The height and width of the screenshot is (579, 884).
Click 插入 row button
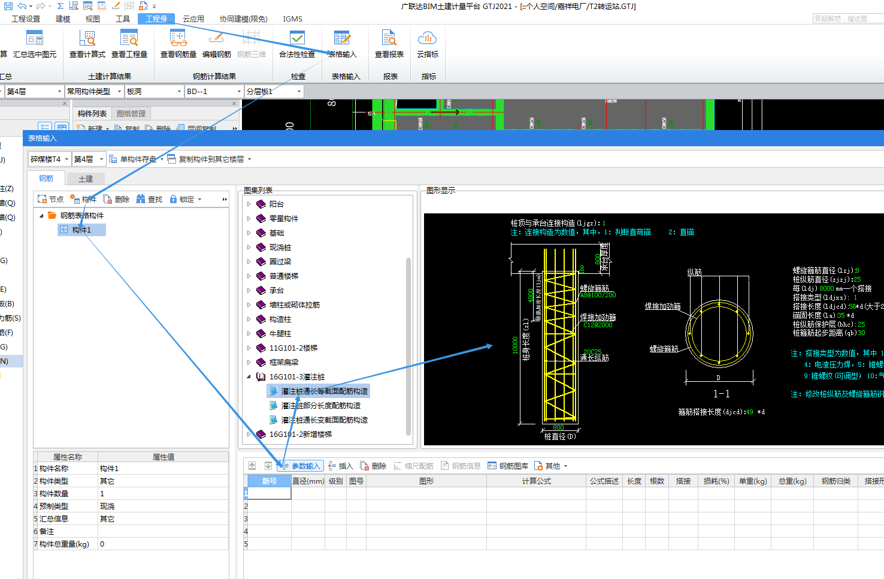coord(340,466)
